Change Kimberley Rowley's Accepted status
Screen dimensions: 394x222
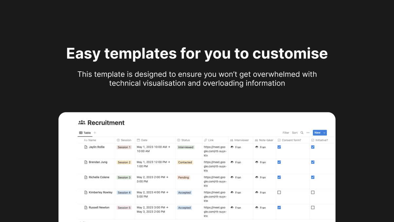click(x=184, y=193)
